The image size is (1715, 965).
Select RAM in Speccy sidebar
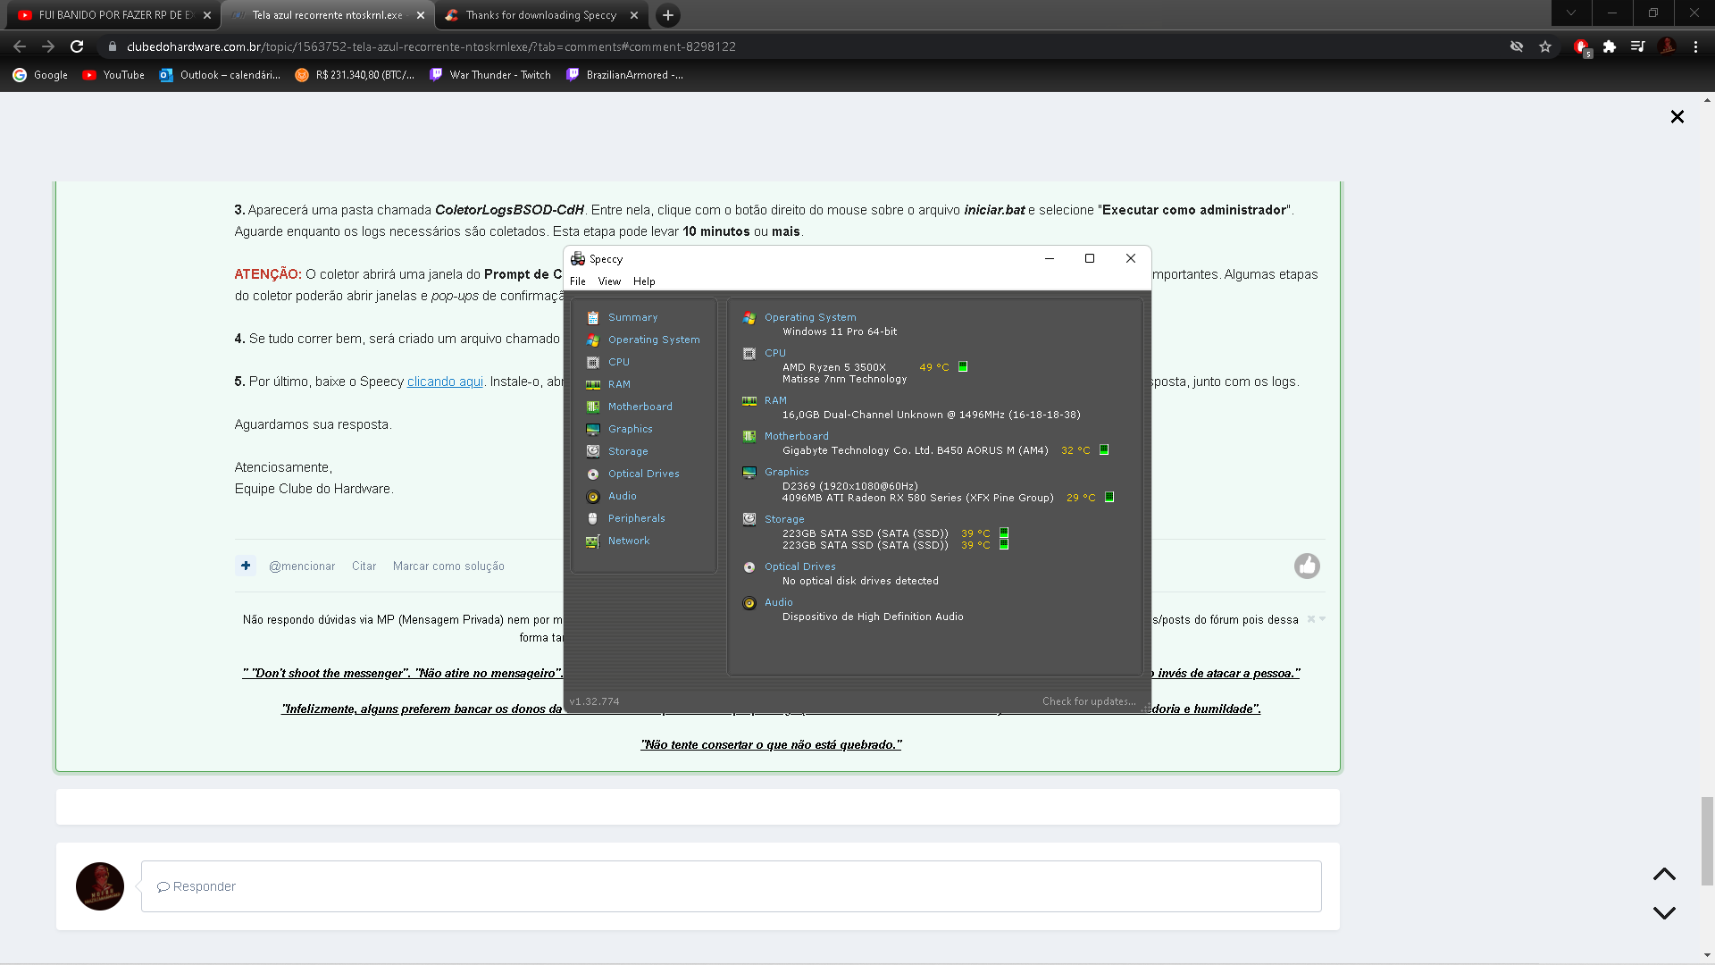click(619, 384)
